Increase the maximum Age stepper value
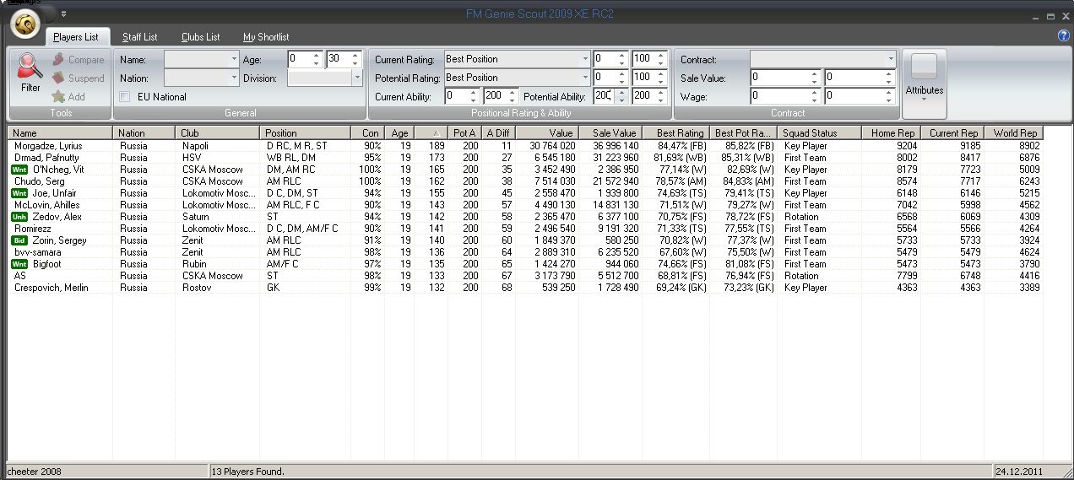 355,56
